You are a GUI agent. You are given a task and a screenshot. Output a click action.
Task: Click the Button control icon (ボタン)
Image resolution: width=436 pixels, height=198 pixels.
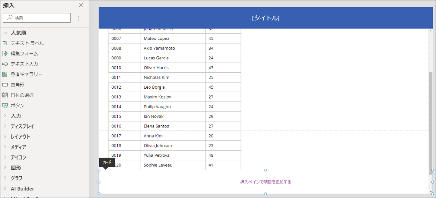[x=5, y=105]
